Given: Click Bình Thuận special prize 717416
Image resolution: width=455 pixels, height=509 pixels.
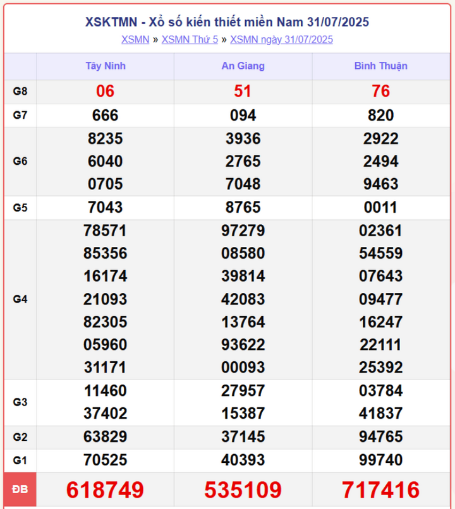Looking at the screenshot, I should tap(380, 490).
